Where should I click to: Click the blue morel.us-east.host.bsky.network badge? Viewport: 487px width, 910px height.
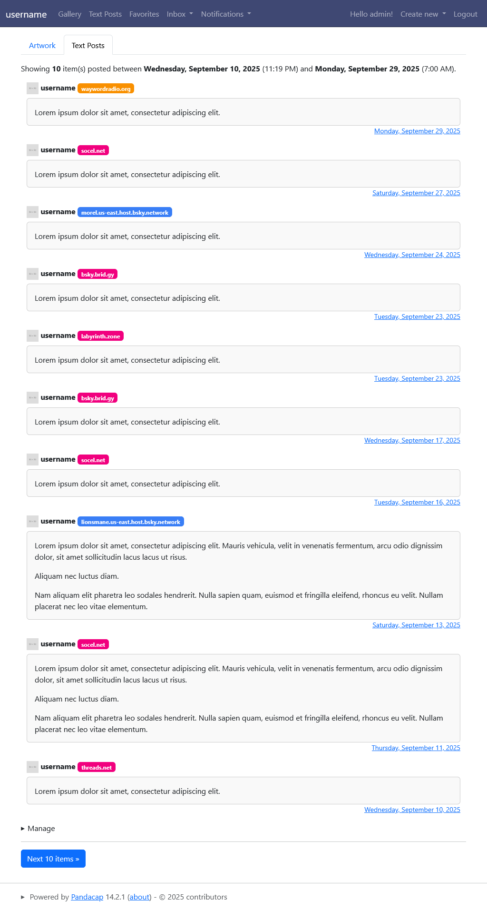tap(125, 213)
